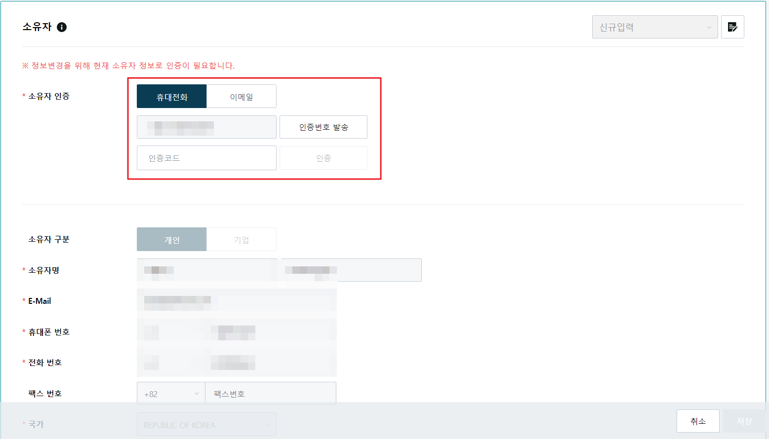Click the 인증코드 input field

pyautogui.click(x=206, y=158)
